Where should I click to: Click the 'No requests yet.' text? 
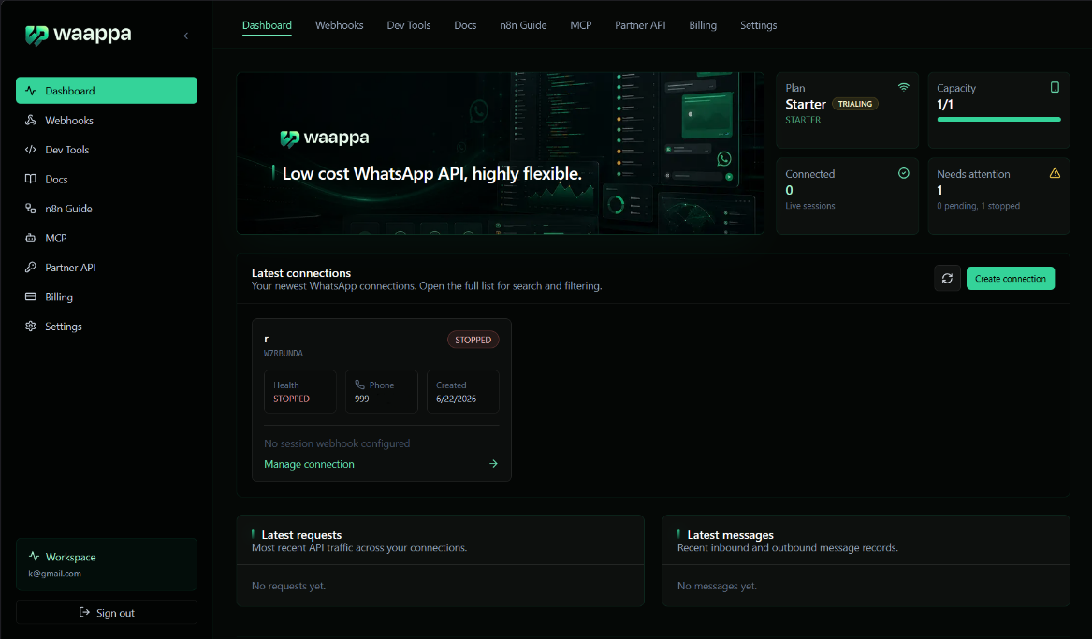[x=288, y=586]
